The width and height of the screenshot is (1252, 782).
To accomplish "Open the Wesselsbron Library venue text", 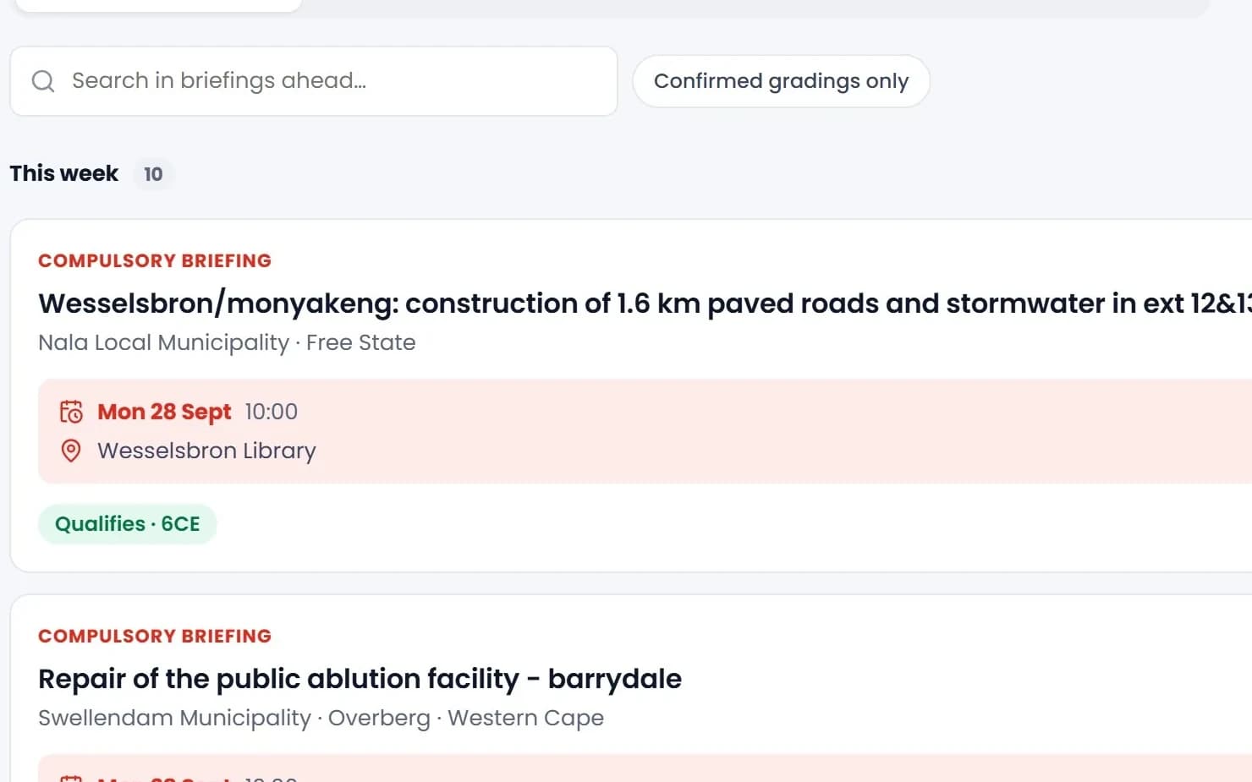I will click(206, 451).
